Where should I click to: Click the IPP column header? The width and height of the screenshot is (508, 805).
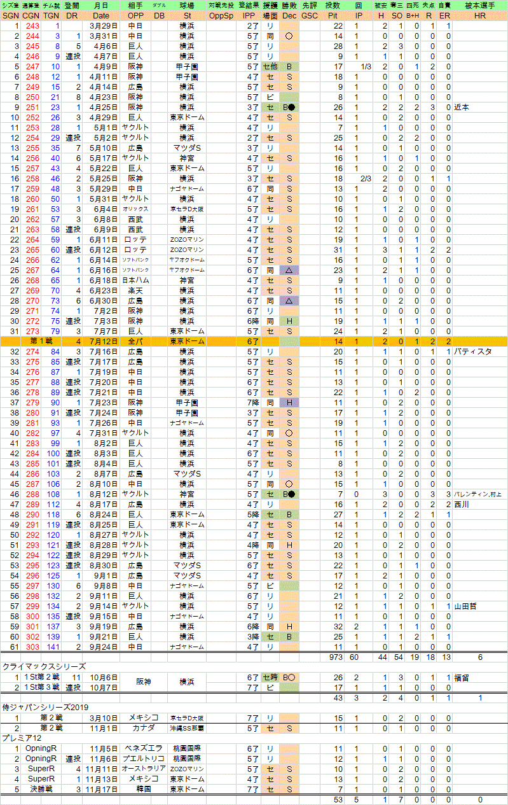coord(248,15)
